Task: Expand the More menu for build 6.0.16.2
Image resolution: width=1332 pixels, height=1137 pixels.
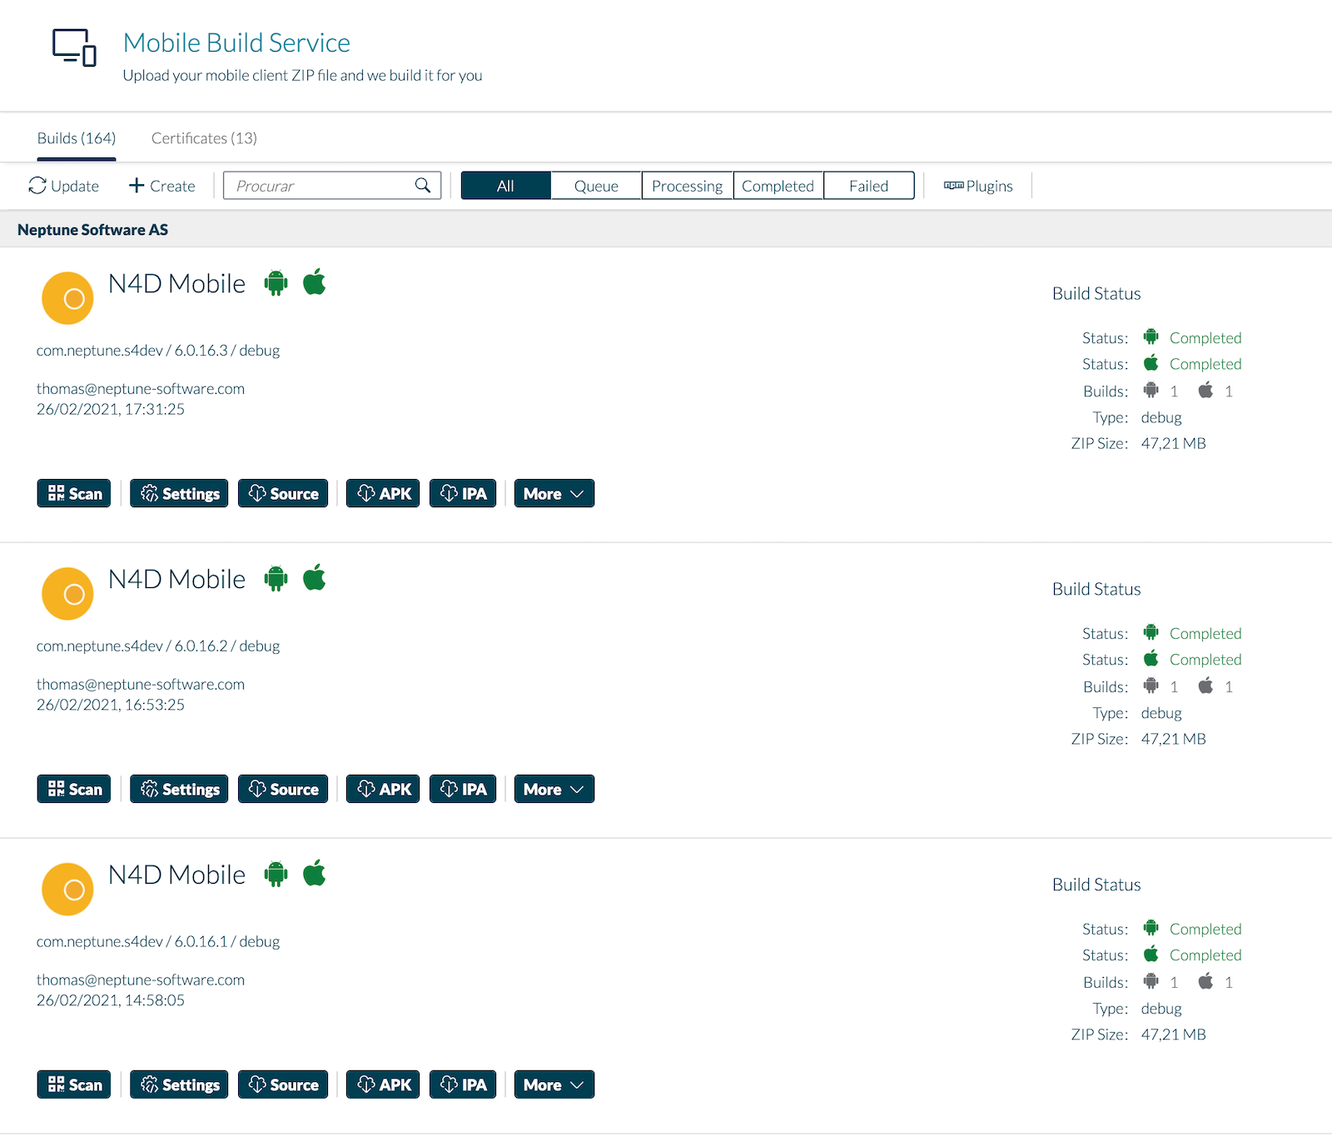Action: [554, 789]
